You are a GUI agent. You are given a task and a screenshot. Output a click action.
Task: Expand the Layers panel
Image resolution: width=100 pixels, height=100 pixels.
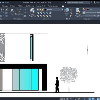(46, 19)
